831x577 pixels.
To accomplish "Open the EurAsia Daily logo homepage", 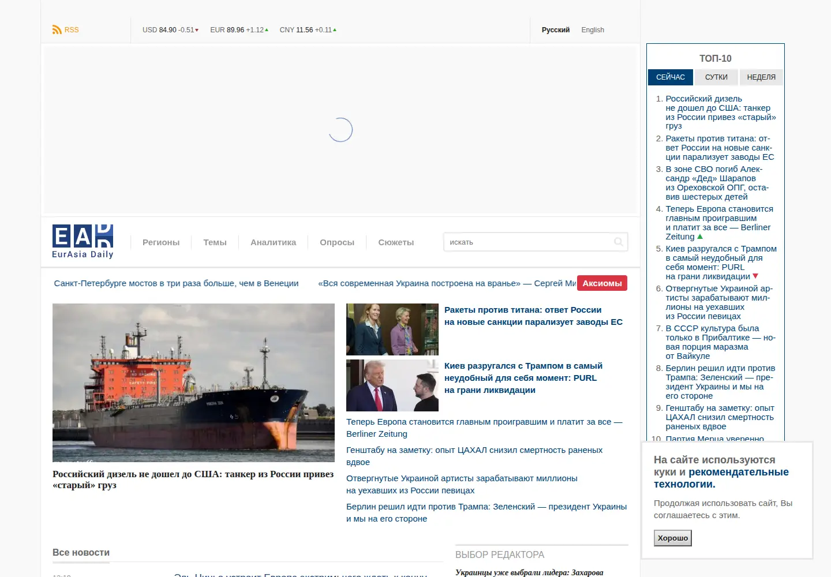I will (83, 241).
